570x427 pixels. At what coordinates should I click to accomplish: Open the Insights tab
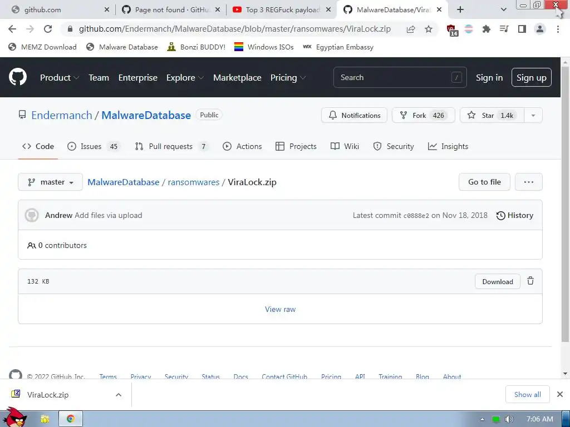(448, 146)
